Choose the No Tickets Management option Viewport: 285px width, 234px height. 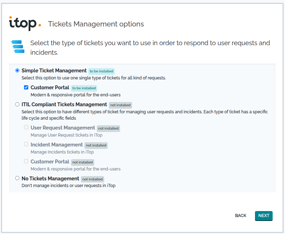click(17, 178)
